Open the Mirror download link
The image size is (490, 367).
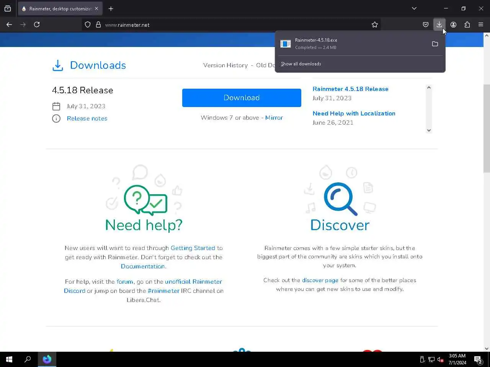pos(274,118)
